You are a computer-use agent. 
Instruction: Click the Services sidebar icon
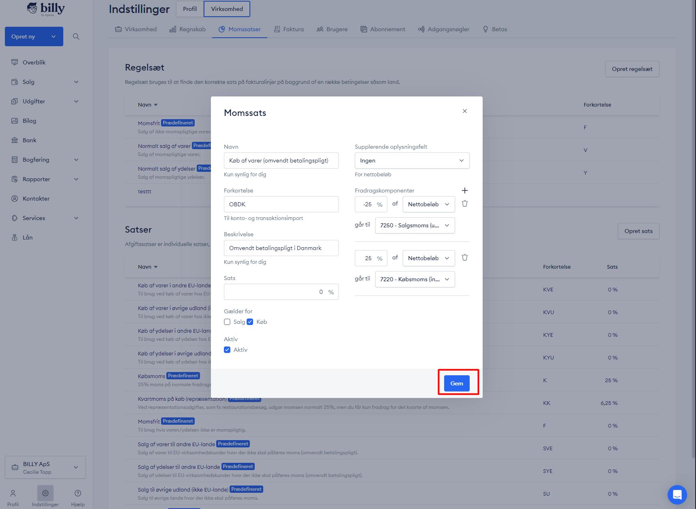point(15,218)
